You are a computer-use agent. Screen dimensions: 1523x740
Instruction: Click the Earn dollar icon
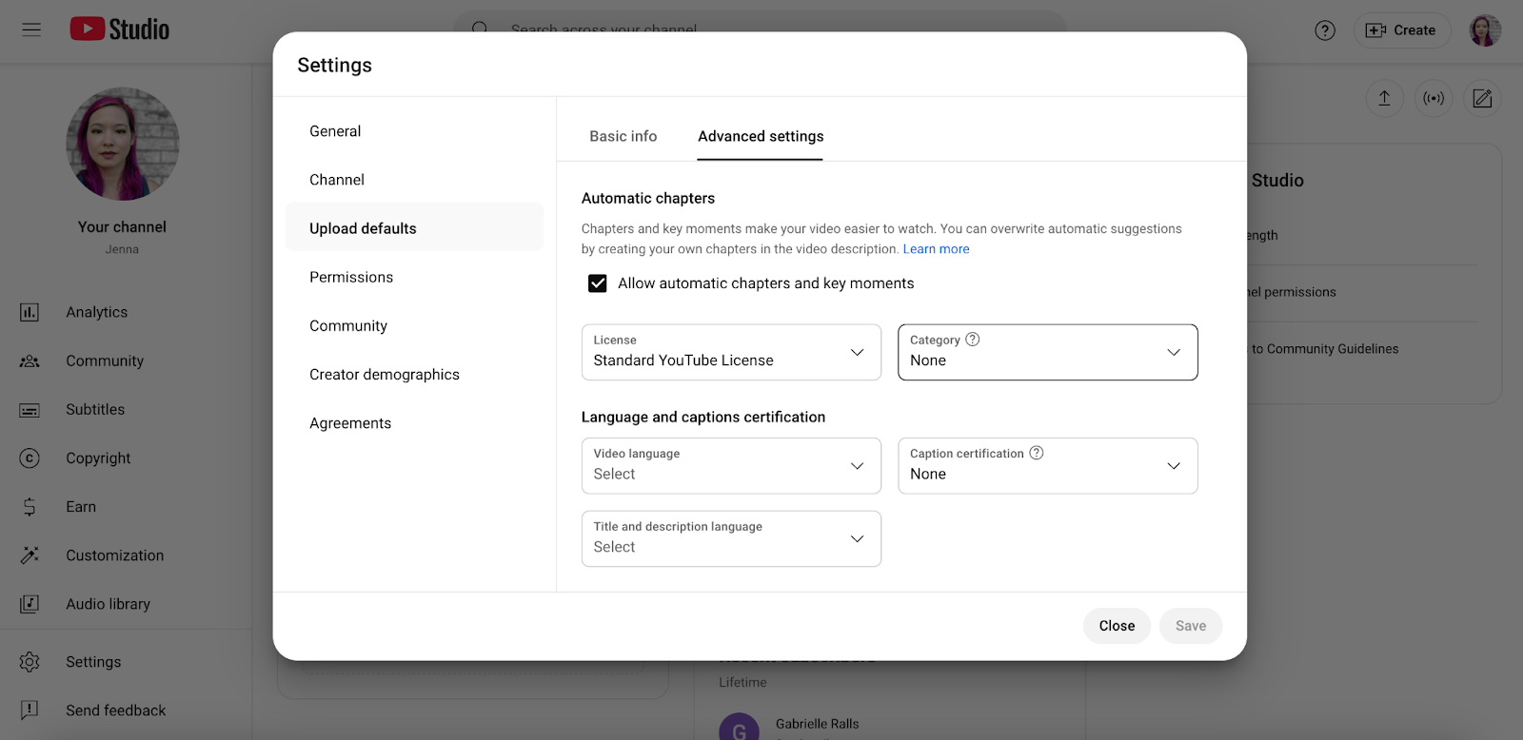tap(30, 507)
